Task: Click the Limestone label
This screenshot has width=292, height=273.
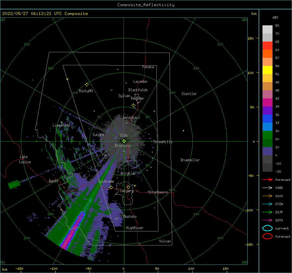Action: click(x=61, y=125)
